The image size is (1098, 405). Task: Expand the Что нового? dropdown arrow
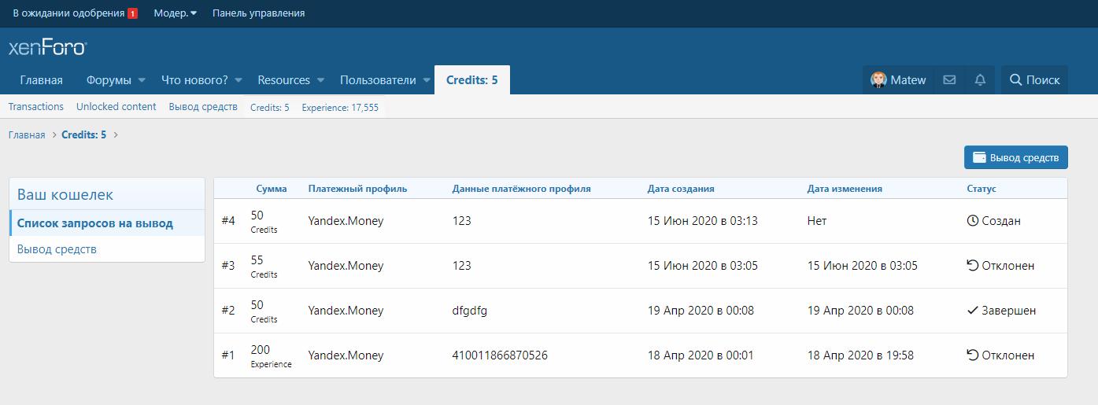pyautogui.click(x=238, y=80)
